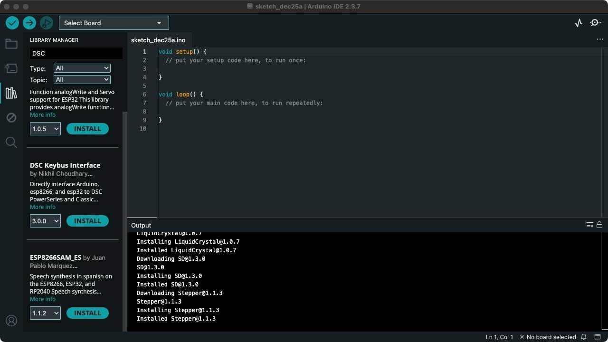The height and width of the screenshot is (342, 608).
Task: Start debugging with the Debug icon
Action: pyautogui.click(x=46, y=23)
